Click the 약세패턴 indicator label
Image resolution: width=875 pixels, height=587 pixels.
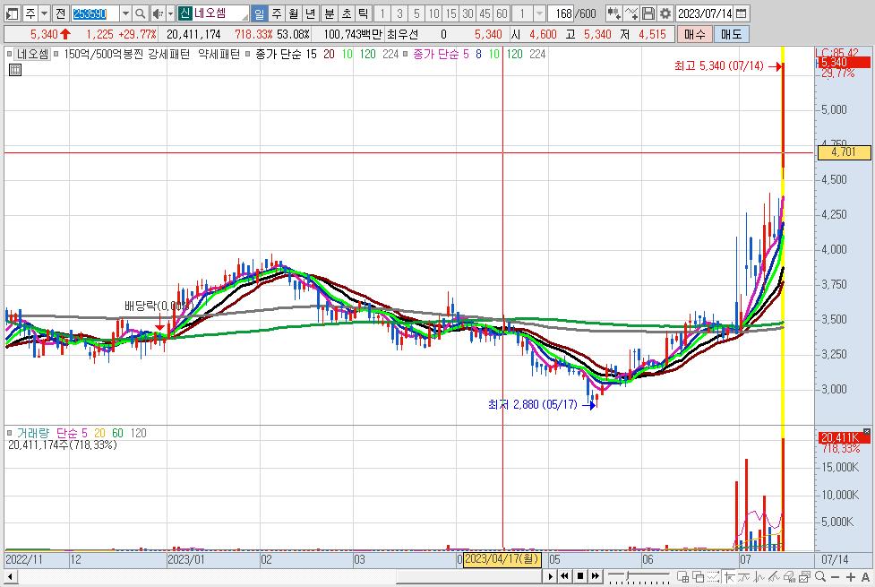219,54
